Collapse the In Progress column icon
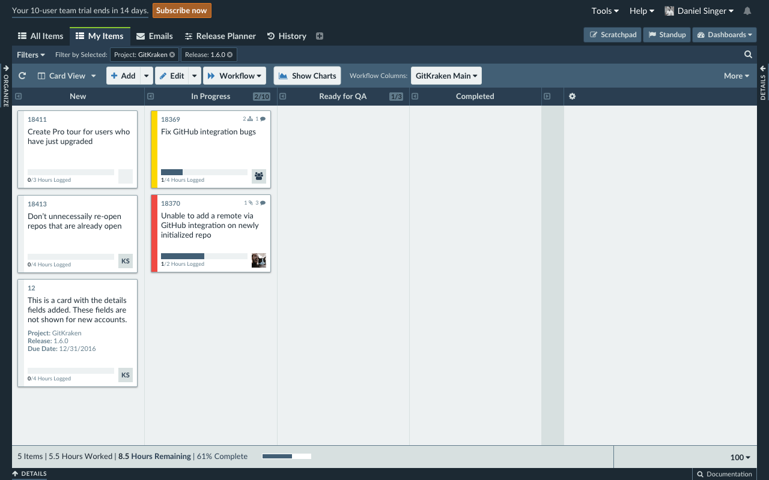The height and width of the screenshot is (480, 769). (150, 96)
